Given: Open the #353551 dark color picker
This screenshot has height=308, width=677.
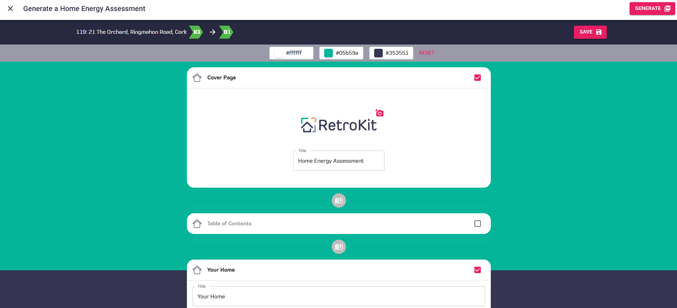Looking at the screenshot, I should pos(391,53).
